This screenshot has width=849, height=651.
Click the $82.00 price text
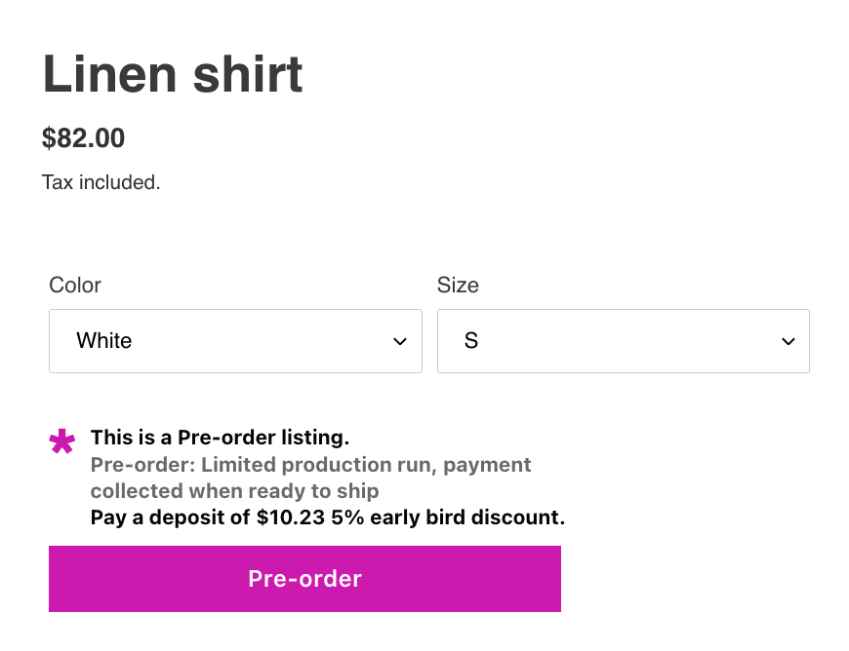tap(83, 138)
